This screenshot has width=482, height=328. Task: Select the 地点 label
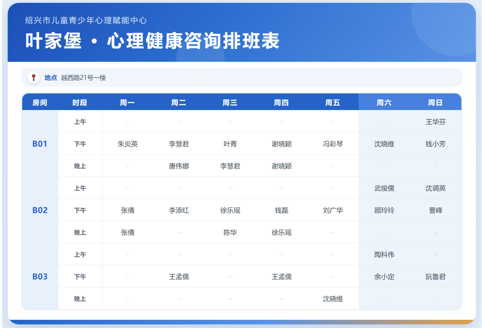tap(51, 78)
